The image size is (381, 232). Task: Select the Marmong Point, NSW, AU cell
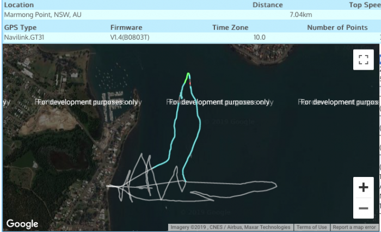coord(43,15)
